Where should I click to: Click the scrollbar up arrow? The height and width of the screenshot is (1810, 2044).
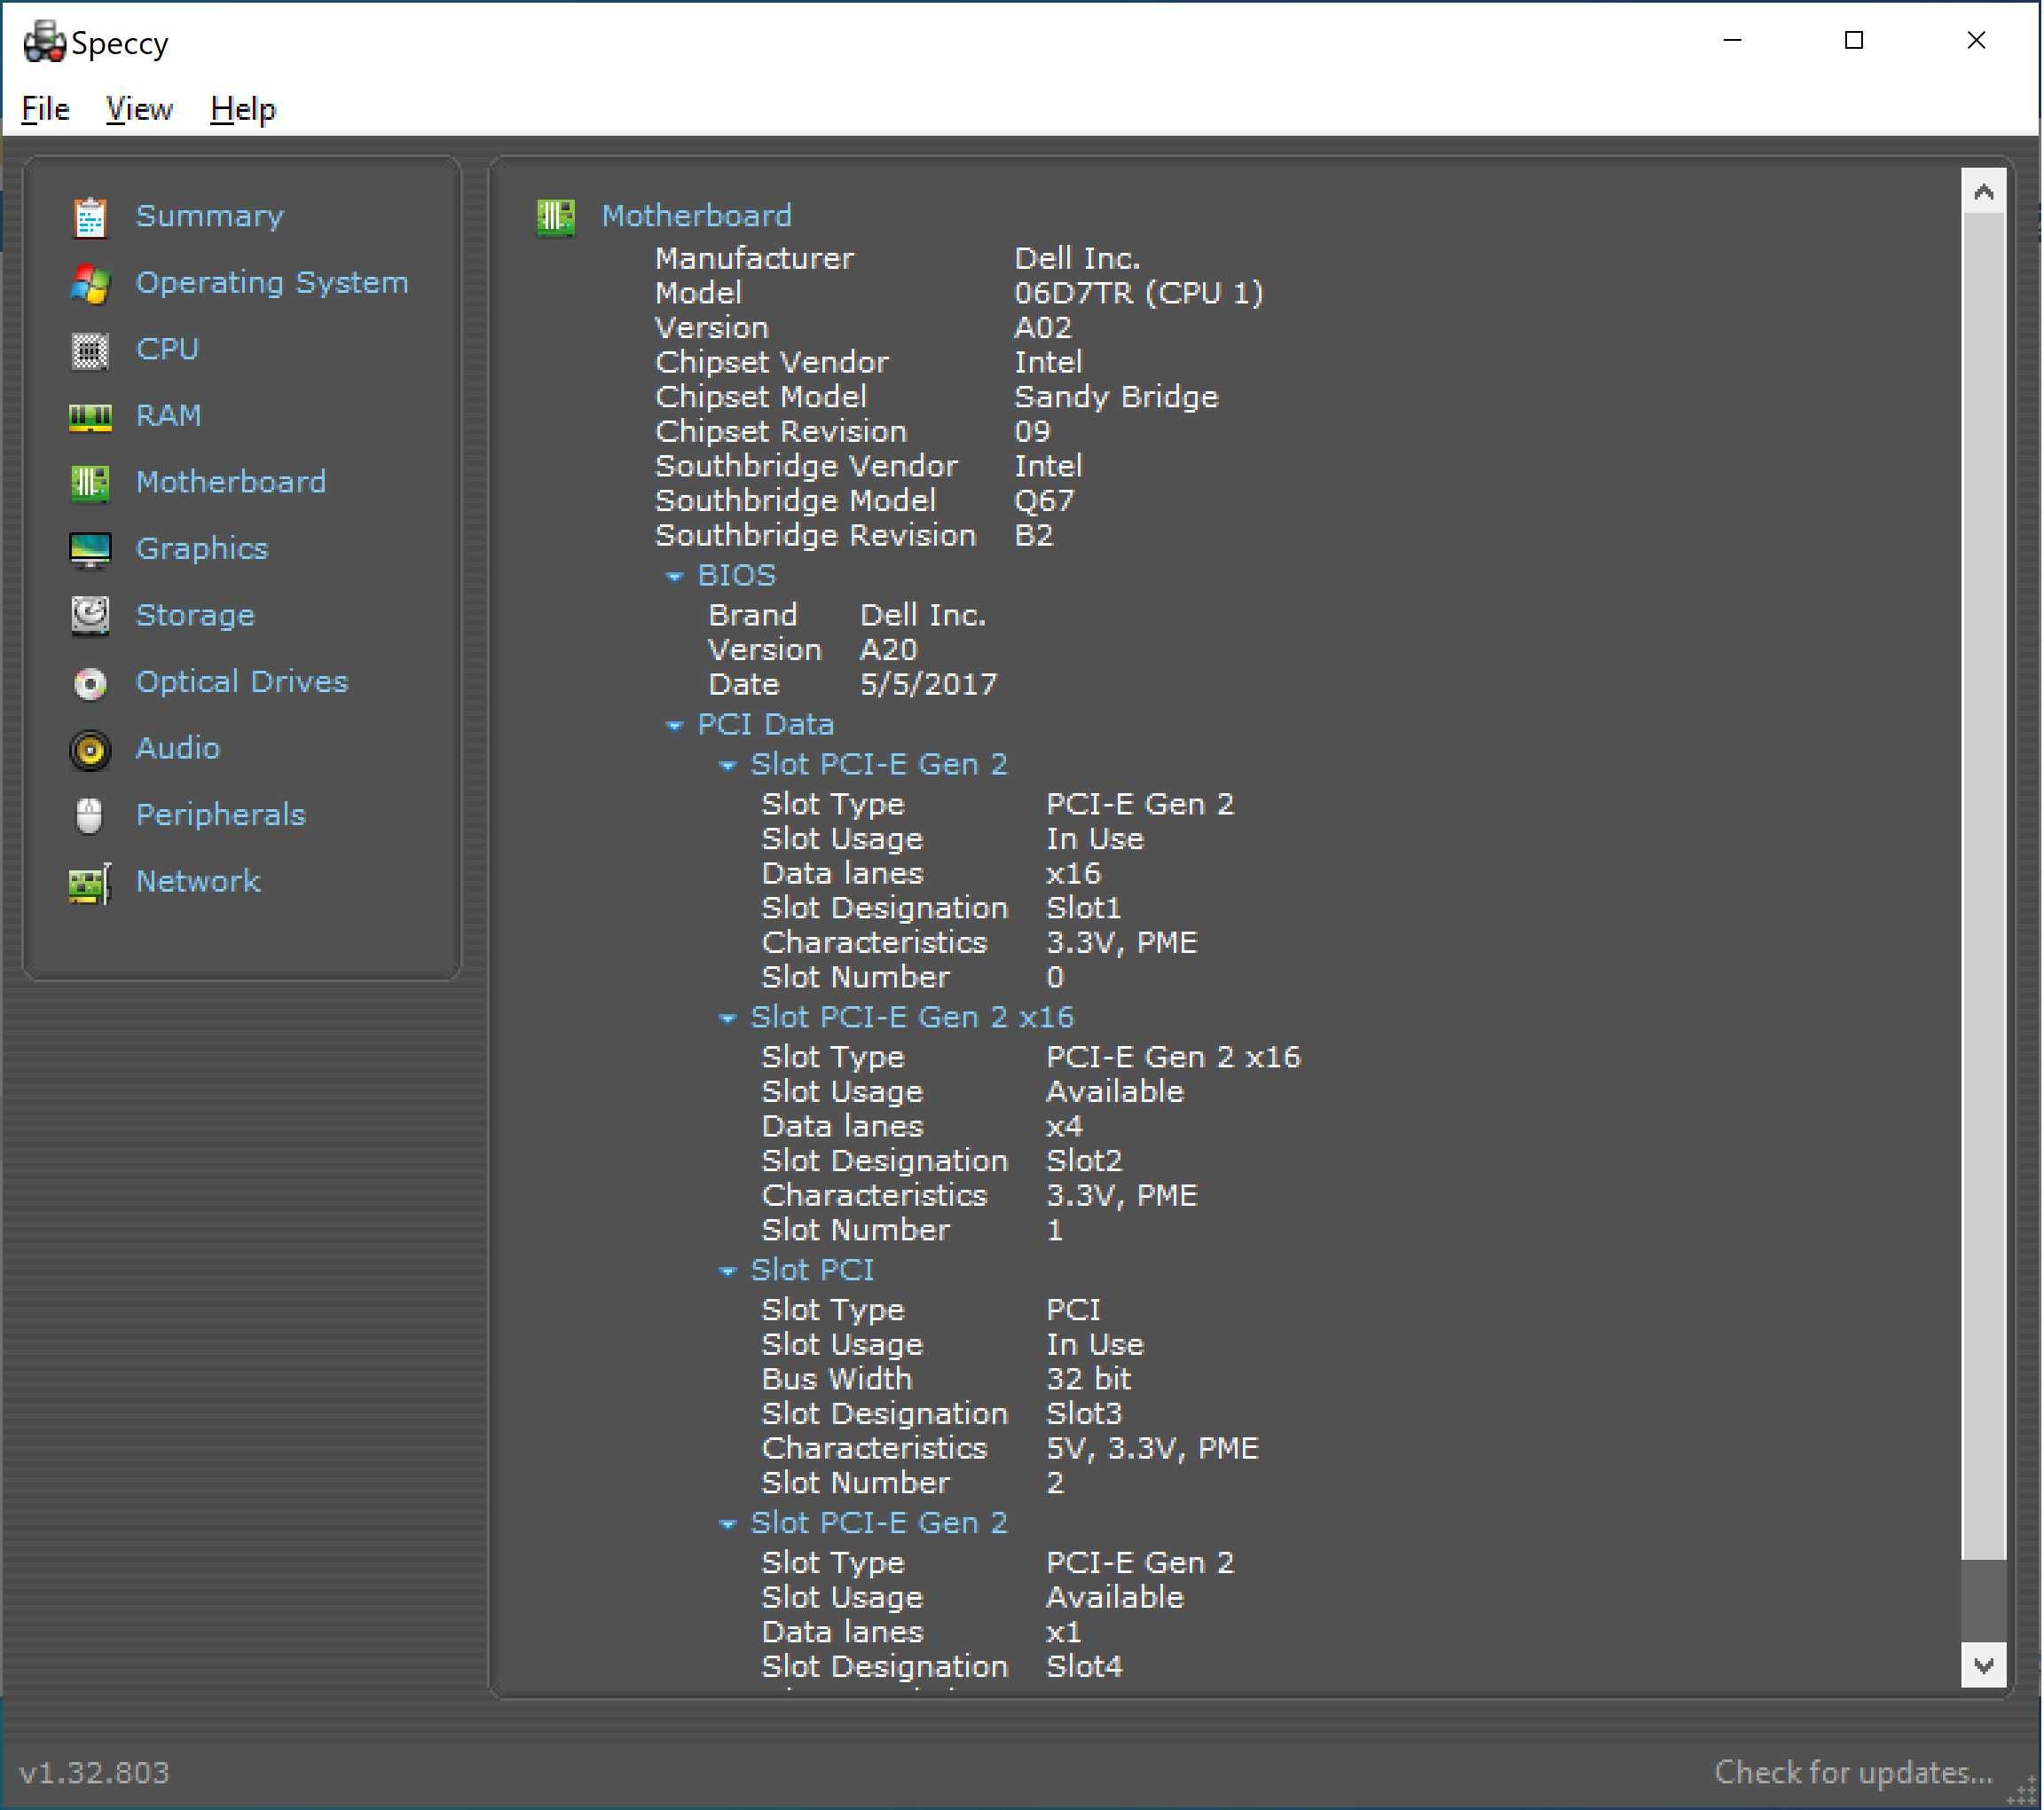click(1985, 192)
